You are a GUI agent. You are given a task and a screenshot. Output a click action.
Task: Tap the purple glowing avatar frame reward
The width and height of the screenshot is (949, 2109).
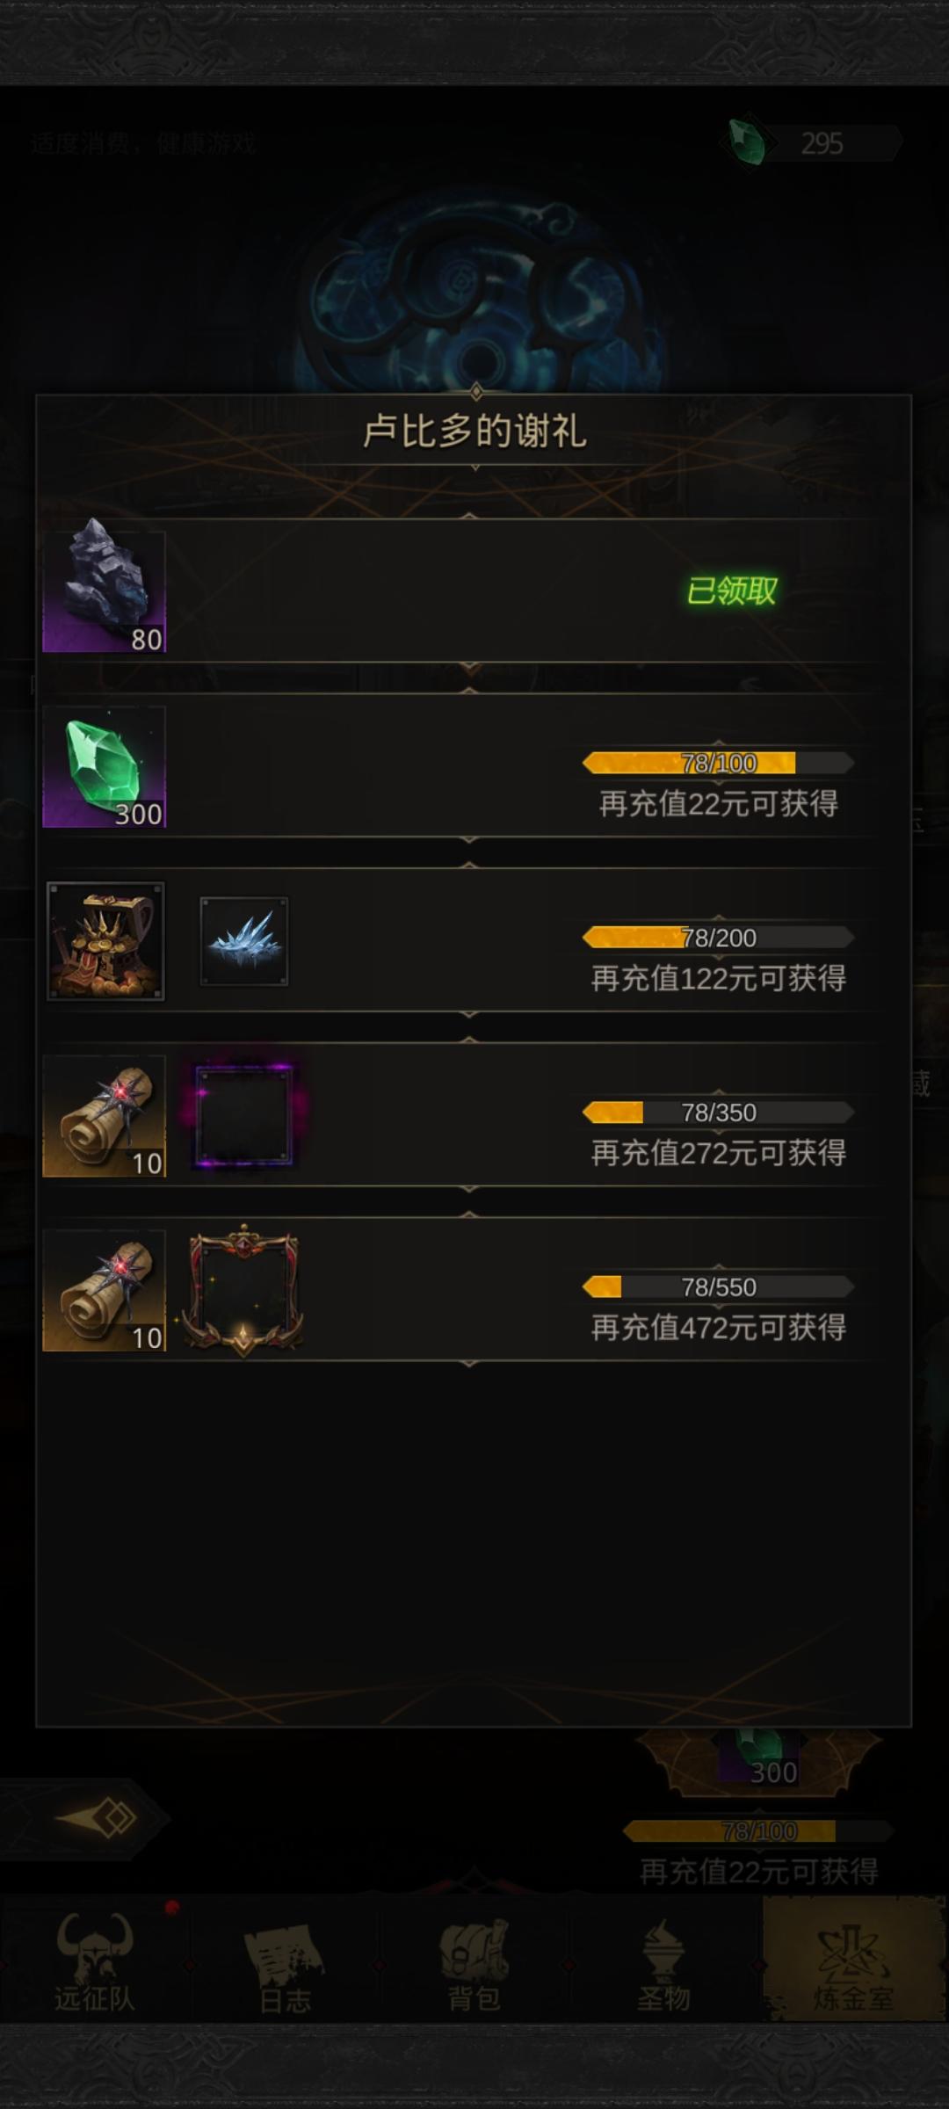coord(244,1116)
